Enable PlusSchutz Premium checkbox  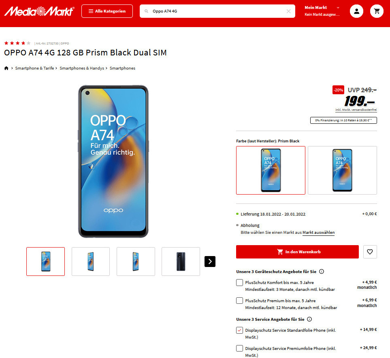click(x=239, y=301)
